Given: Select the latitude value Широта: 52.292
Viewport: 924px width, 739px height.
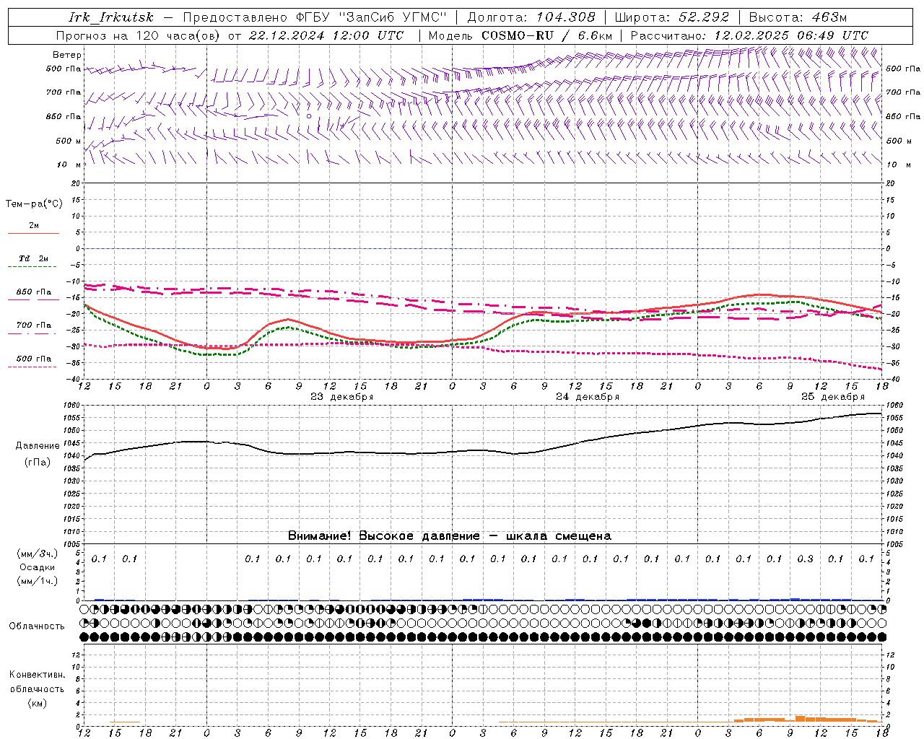Looking at the screenshot, I should click(672, 17).
